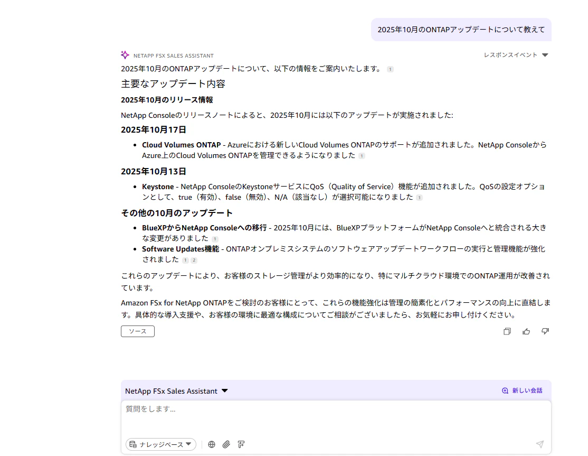The image size is (588, 456).
Task: Click the bold Cloud Volumes ONTAP text
Action: [182, 145]
